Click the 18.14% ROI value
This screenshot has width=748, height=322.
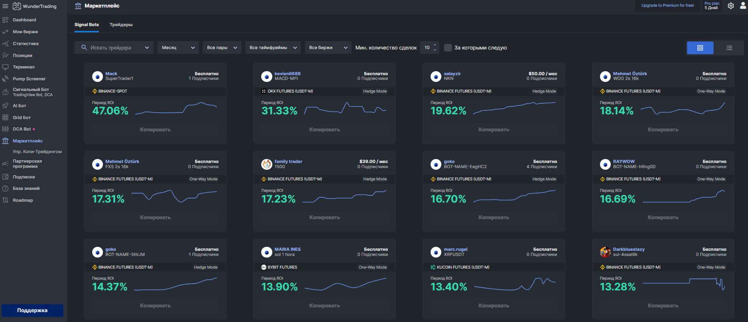pyautogui.click(x=617, y=111)
